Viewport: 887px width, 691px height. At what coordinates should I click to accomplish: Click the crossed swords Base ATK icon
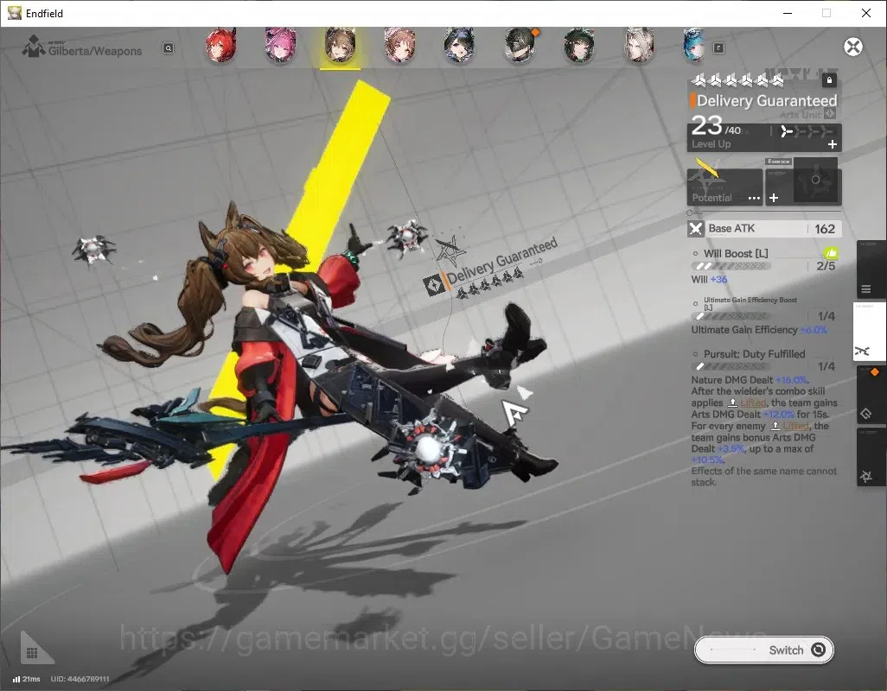[696, 229]
